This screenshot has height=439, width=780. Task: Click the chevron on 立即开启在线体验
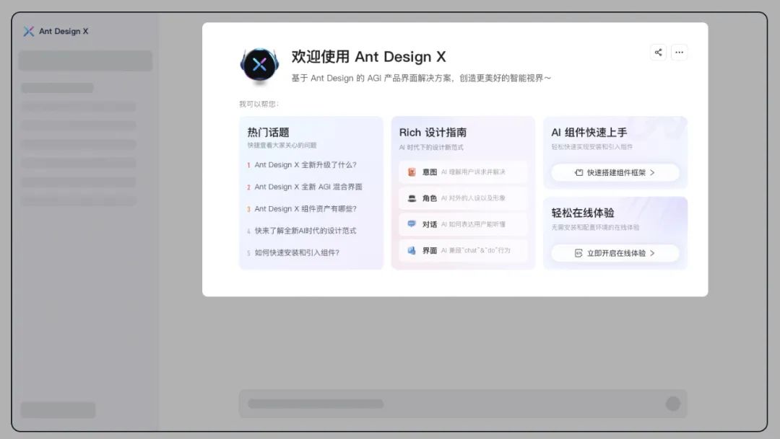[652, 253]
